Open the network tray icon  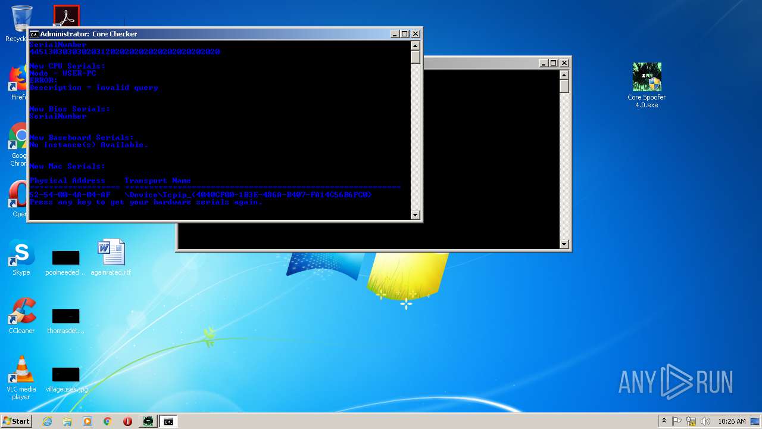pyautogui.click(x=691, y=421)
